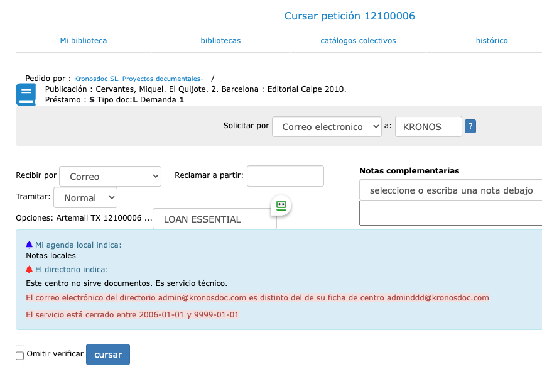The height and width of the screenshot is (374, 542).
Task: Click the blue book document icon
Action: coord(25,95)
